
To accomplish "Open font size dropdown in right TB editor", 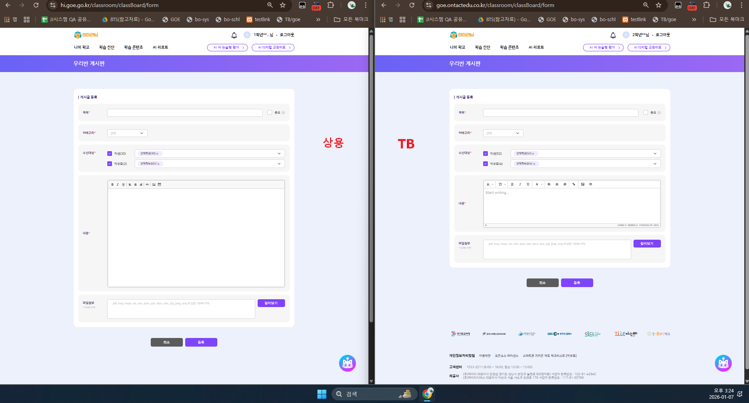I will point(502,184).
